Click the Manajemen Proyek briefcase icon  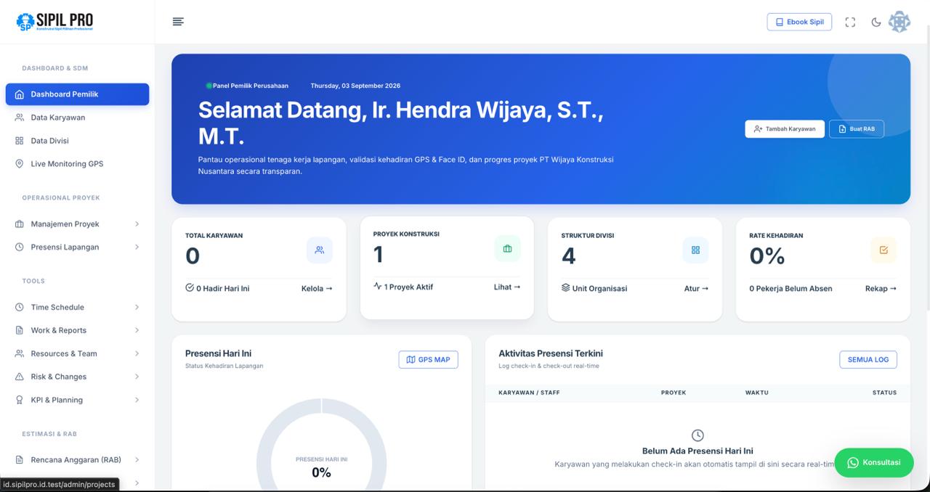coord(20,224)
